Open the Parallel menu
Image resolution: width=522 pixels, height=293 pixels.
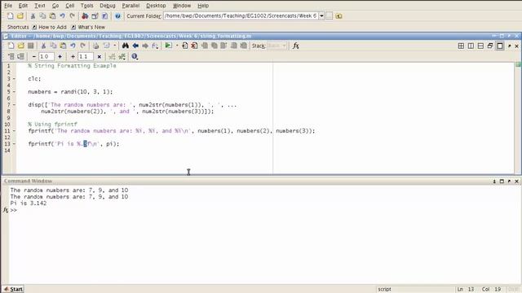click(x=130, y=6)
